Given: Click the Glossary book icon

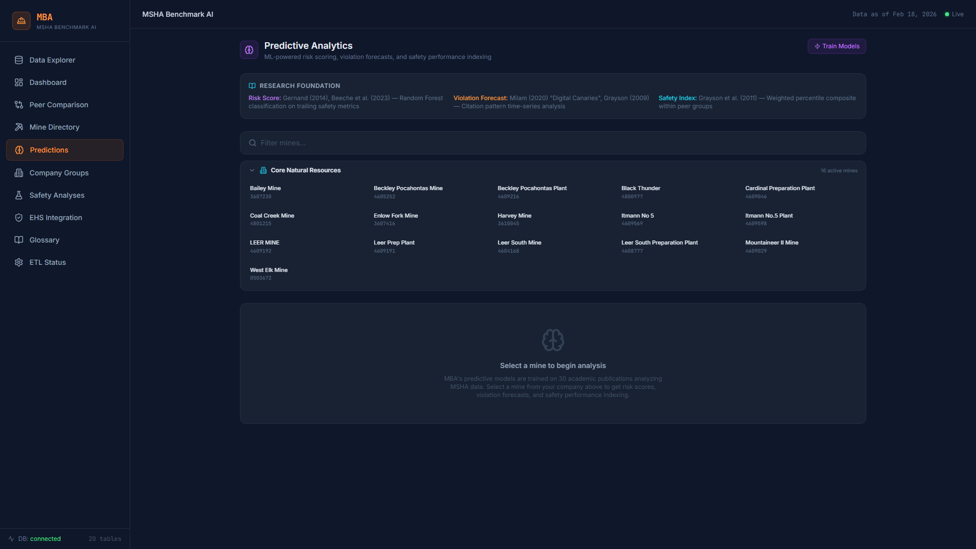Looking at the screenshot, I should click(x=19, y=240).
